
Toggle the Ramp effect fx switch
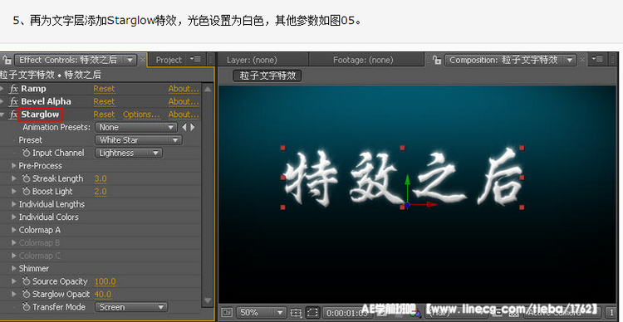[x=13, y=89]
